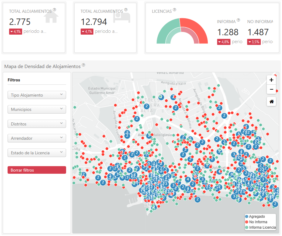Zoom out of the map with minus button
Image resolution: width=282 pixels, height=236 pixels.
click(x=271, y=89)
